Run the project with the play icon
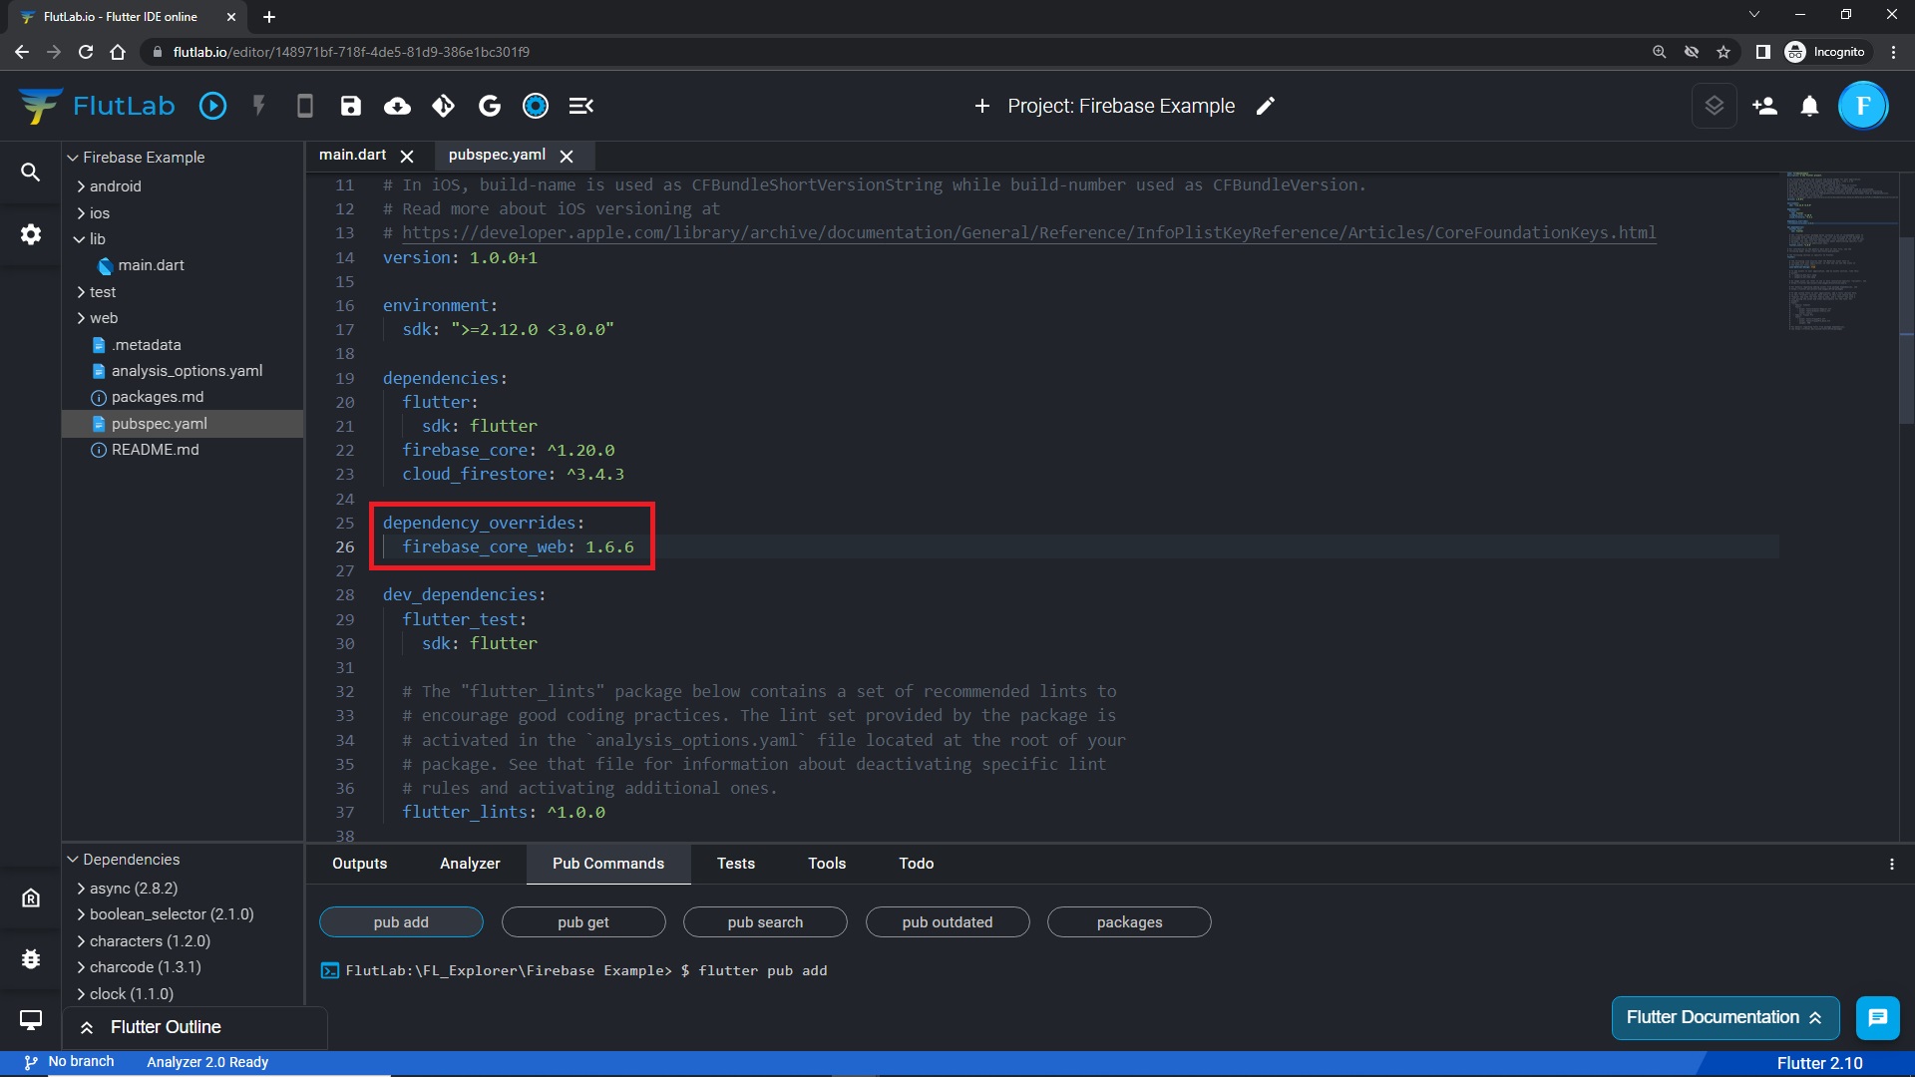1915x1077 pixels. pyautogui.click(x=212, y=106)
